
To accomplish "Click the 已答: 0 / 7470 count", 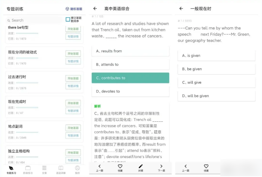I will (17, 64).
